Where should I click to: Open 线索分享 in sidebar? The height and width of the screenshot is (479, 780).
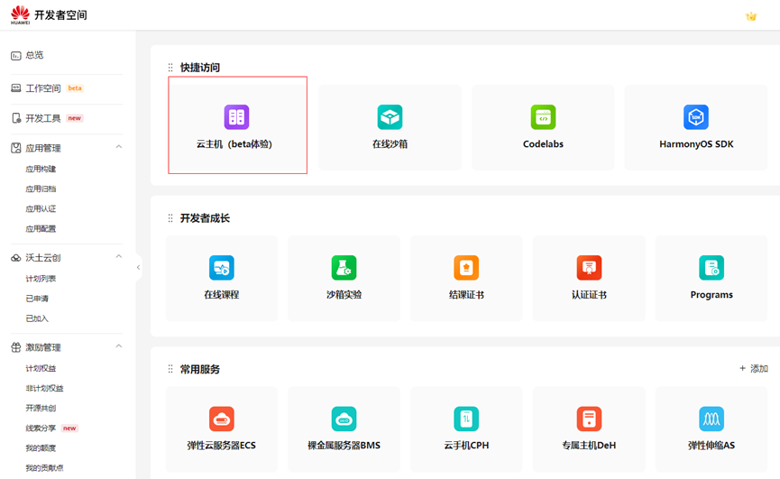(41, 428)
